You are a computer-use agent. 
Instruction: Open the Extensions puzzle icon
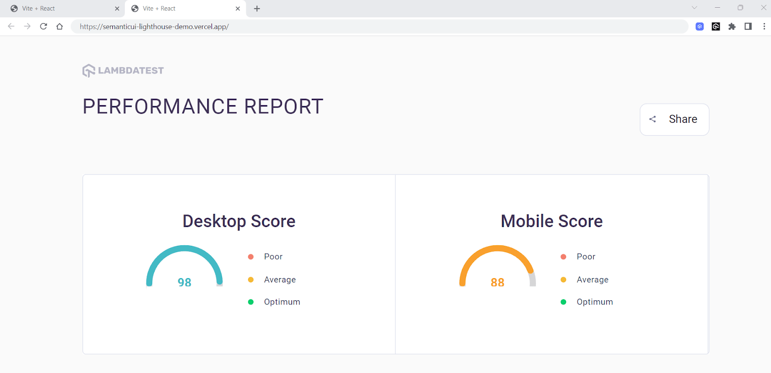tap(732, 27)
